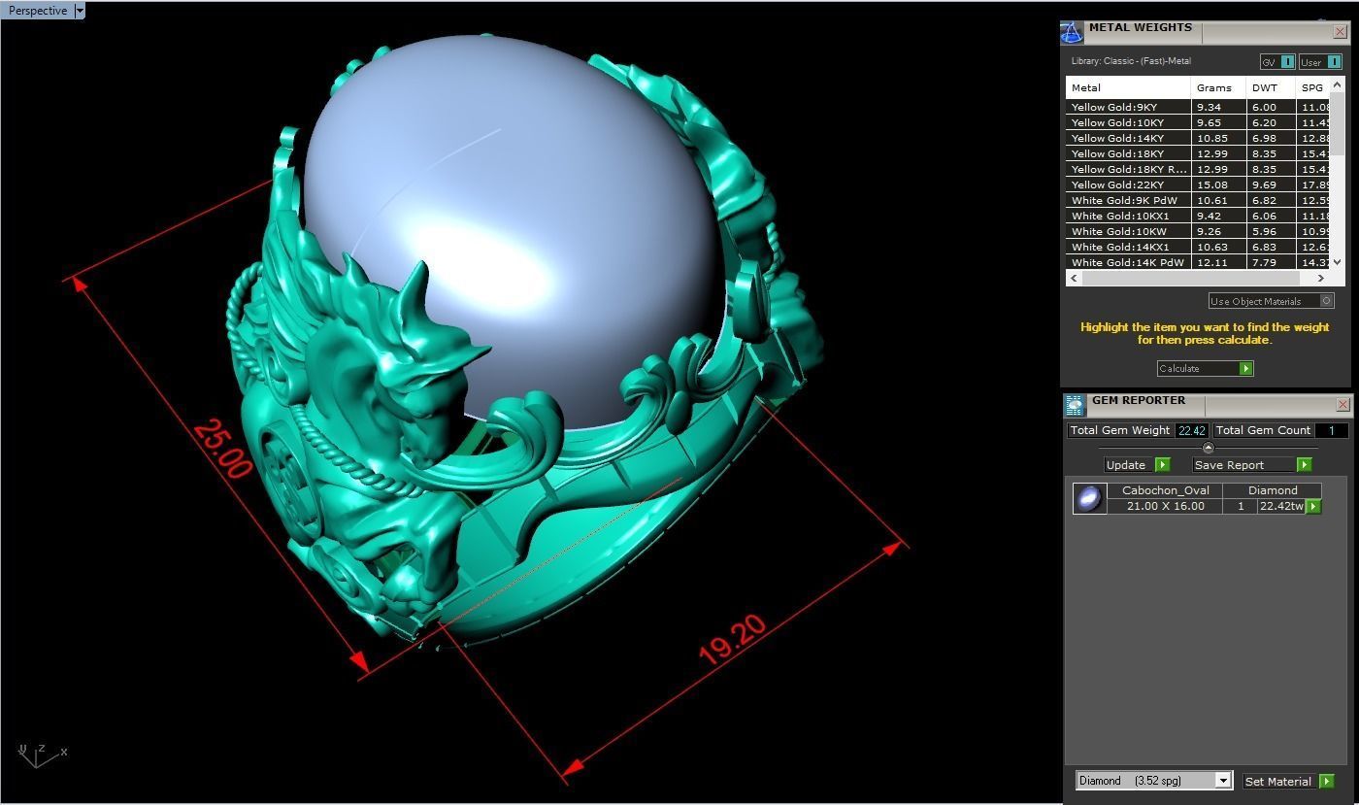Click the Cabochon_Oval gem name

point(1165,490)
